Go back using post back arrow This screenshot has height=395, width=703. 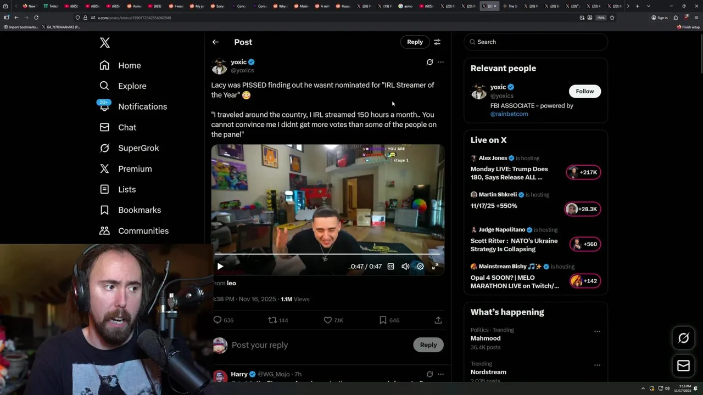[215, 42]
